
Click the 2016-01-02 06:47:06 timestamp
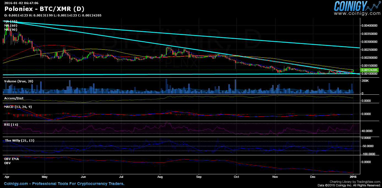[x=21, y=3]
